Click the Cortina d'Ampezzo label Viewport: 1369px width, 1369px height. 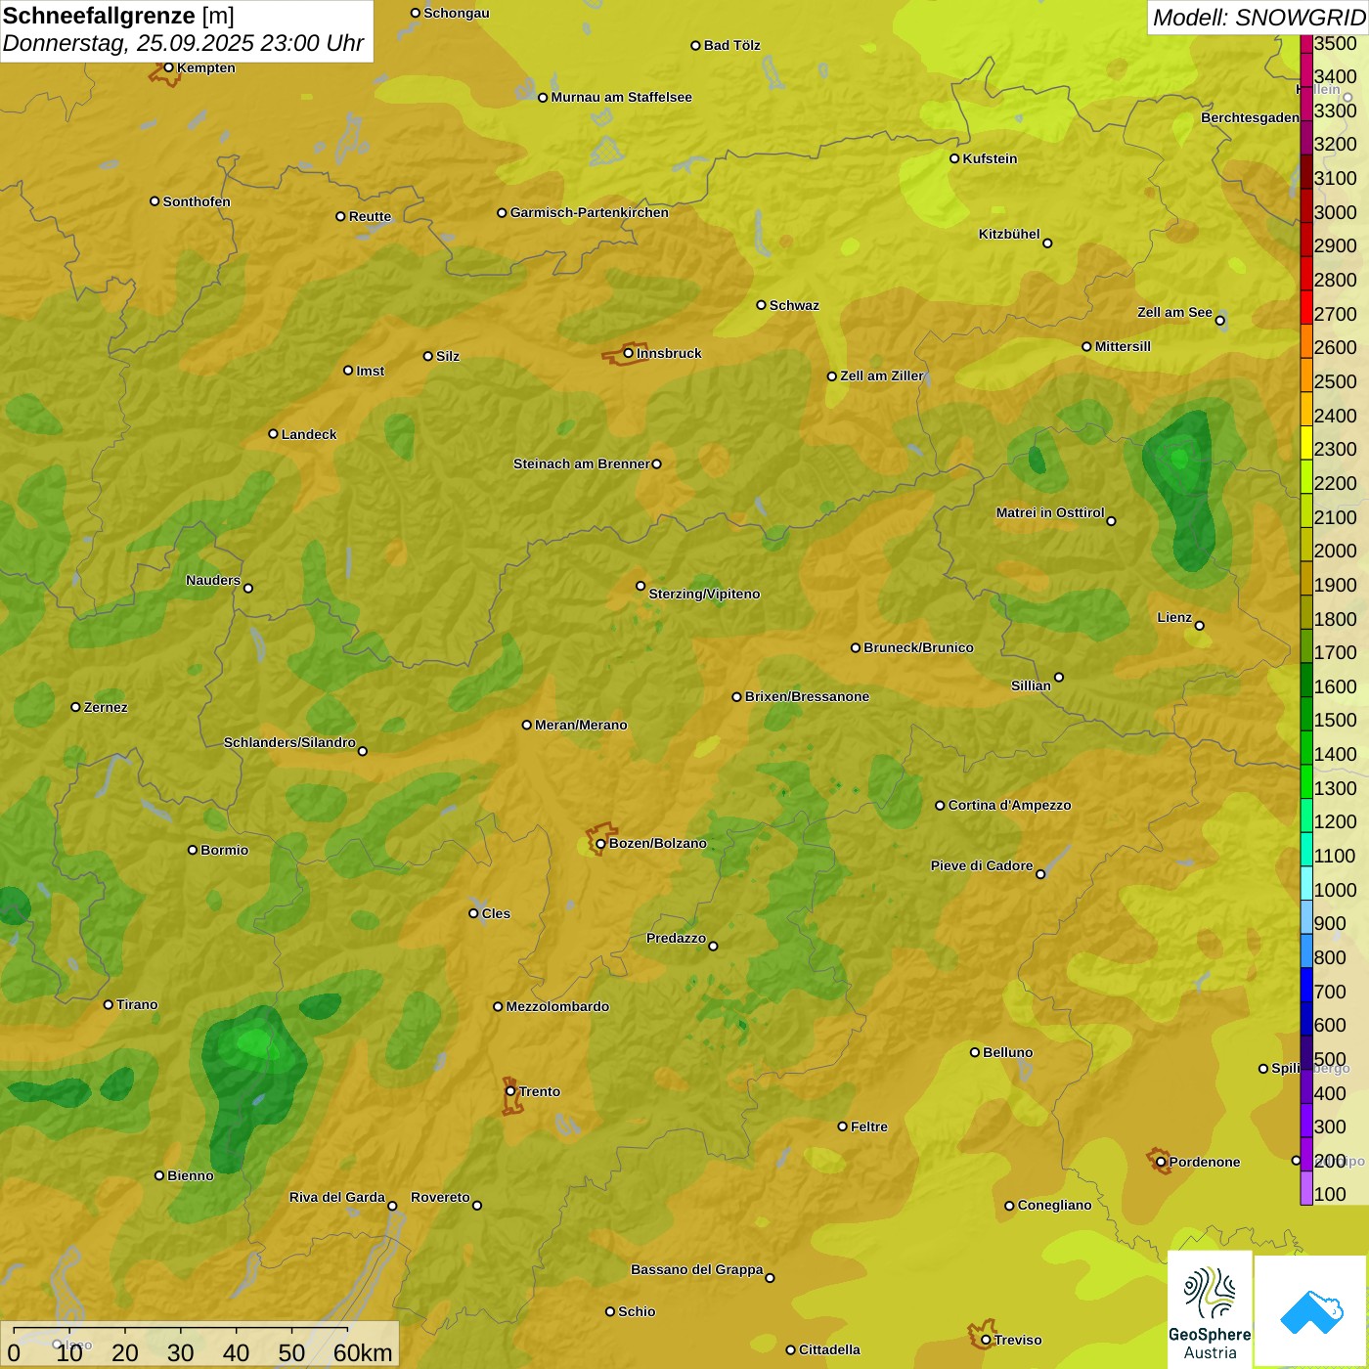tap(1009, 805)
